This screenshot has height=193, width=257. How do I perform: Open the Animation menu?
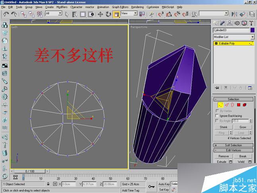pyautogui.click(x=103, y=7)
